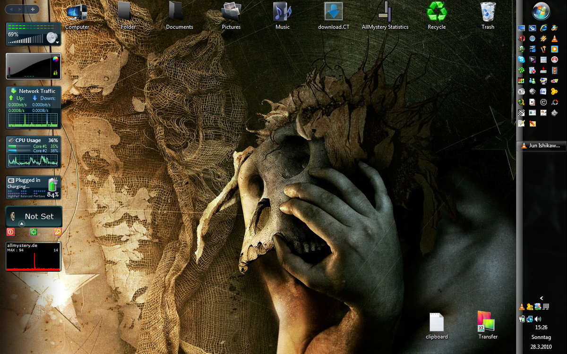Launch Paint brushes icon in quick launch
Viewport: 567px width, 354px height.
(x=544, y=49)
